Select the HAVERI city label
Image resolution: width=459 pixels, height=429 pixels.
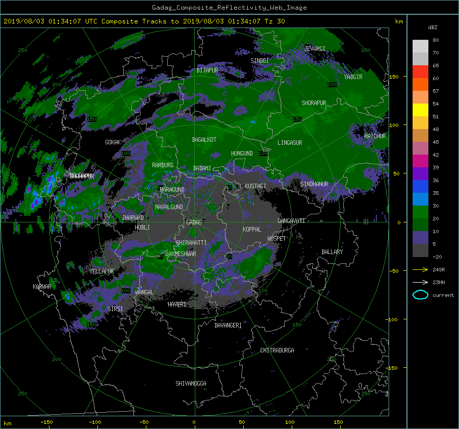[x=177, y=305]
